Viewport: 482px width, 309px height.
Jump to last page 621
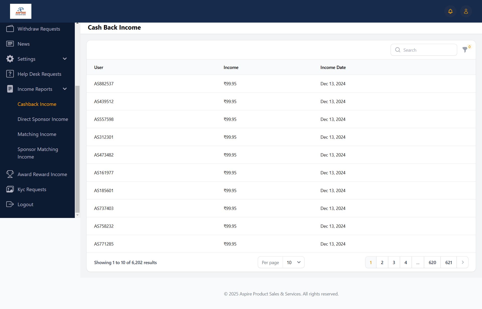pyautogui.click(x=449, y=262)
